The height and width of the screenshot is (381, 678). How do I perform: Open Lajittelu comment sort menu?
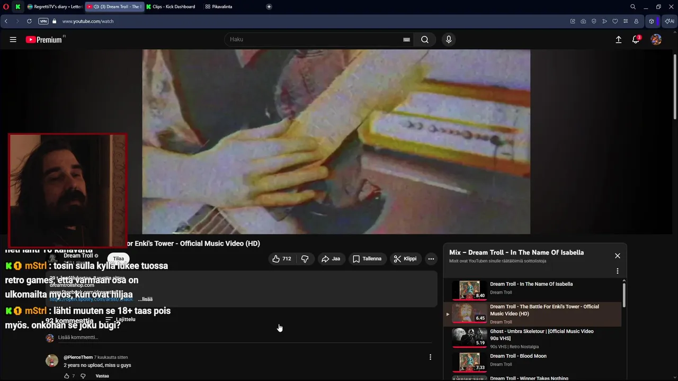click(x=120, y=320)
